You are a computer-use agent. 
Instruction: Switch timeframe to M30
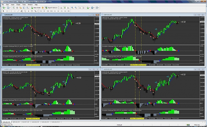(x=51, y=11)
